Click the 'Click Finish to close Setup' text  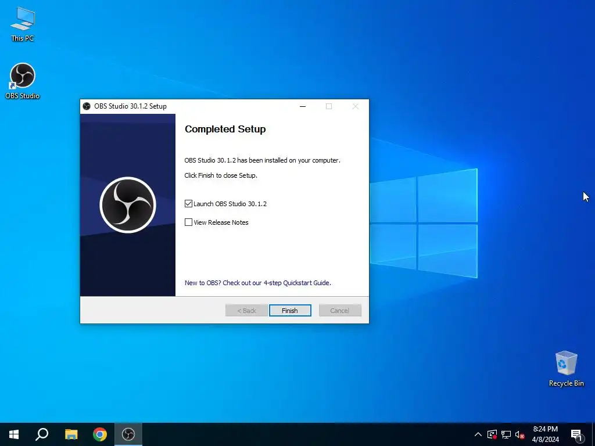221,175
